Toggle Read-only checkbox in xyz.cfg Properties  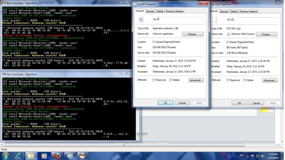(228, 80)
